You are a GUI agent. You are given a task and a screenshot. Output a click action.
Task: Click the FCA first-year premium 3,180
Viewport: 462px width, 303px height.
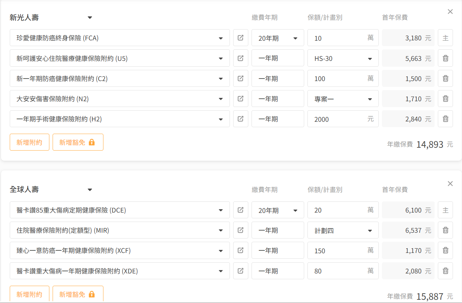pos(408,38)
